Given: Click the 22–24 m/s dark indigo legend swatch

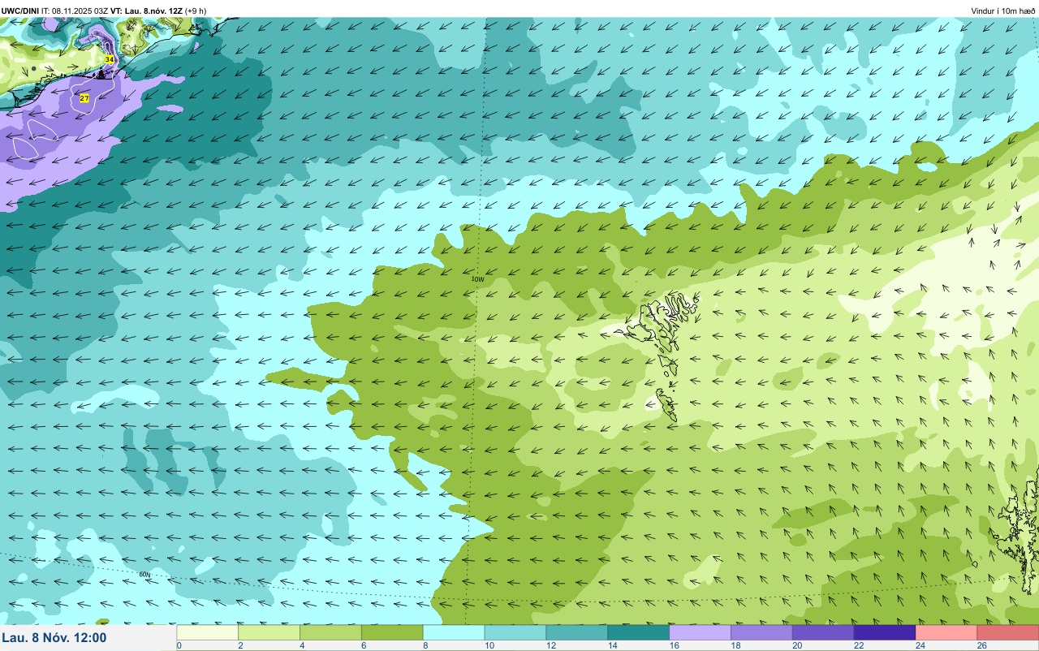Looking at the screenshot, I should (x=885, y=632).
